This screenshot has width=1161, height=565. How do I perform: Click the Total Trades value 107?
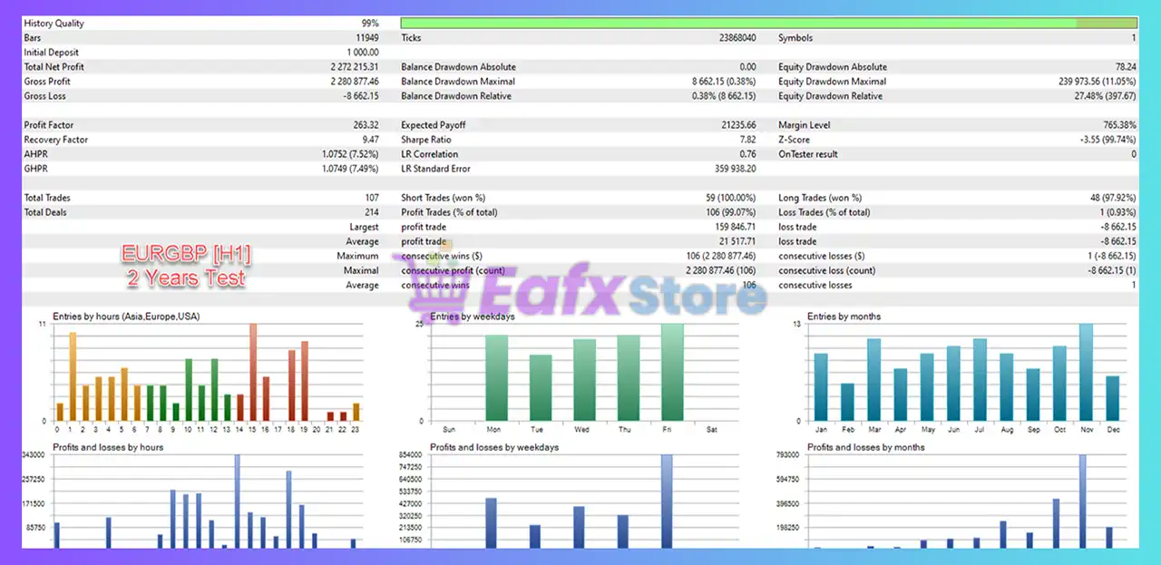click(374, 197)
